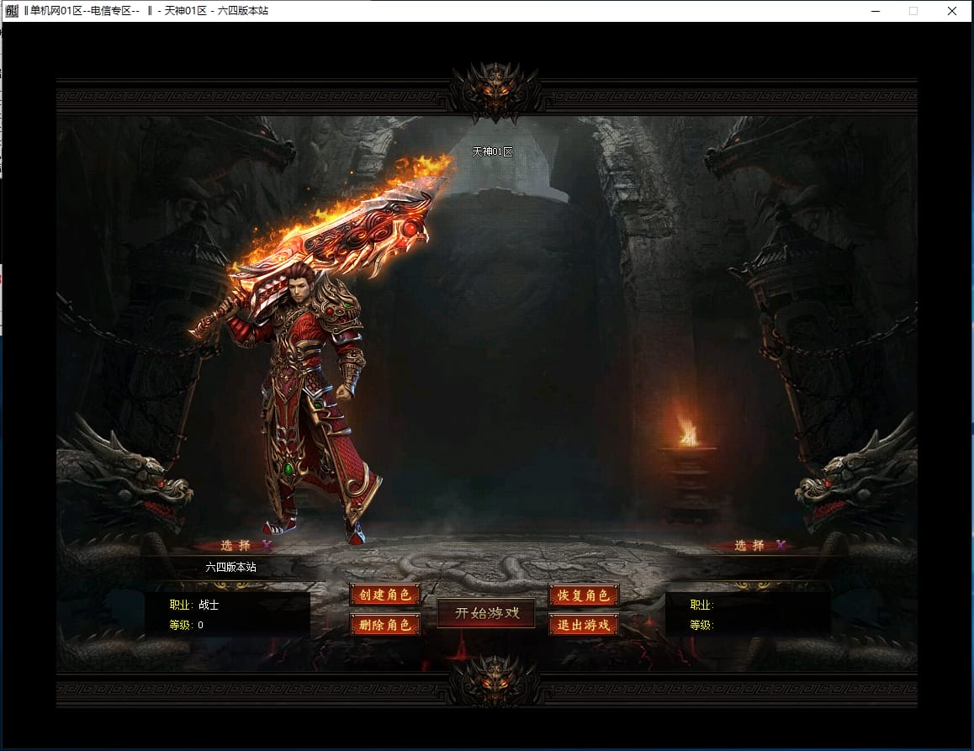Click the 天神01区 server name label
This screenshot has width=974, height=751.
[492, 151]
